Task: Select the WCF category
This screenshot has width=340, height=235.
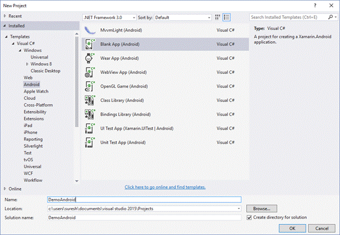Action: point(28,174)
